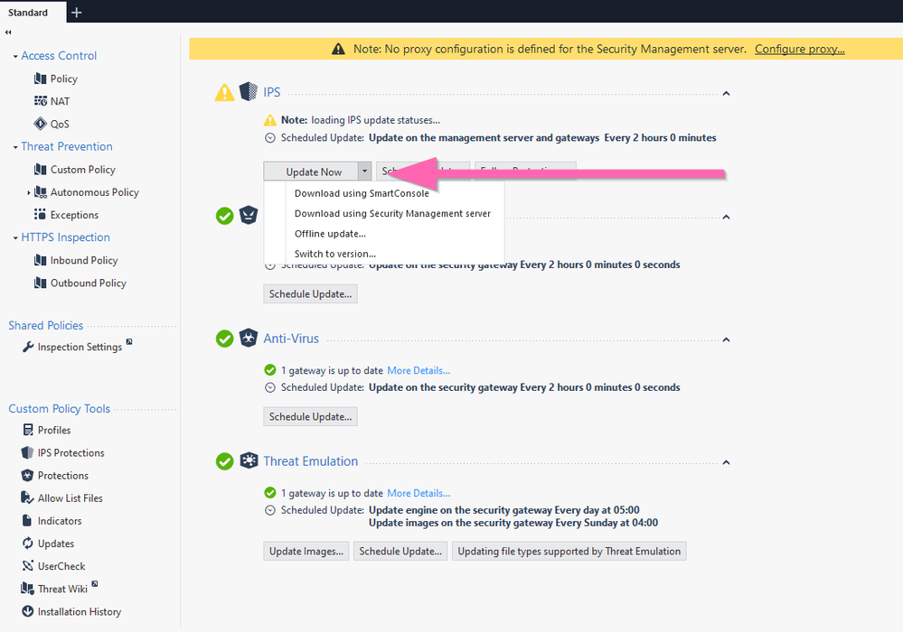The width and height of the screenshot is (903, 632).
Task: Click the UserCheck icon
Action: click(x=28, y=566)
